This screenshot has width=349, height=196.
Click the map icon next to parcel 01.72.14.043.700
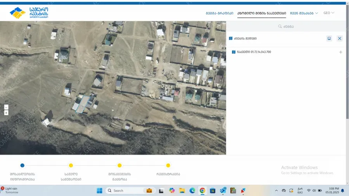[233, 52]
